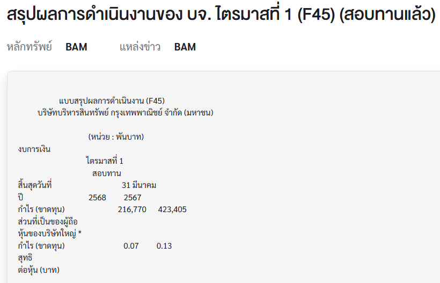Click the สิ้นสุดวันที่ row label

point(35,185)
